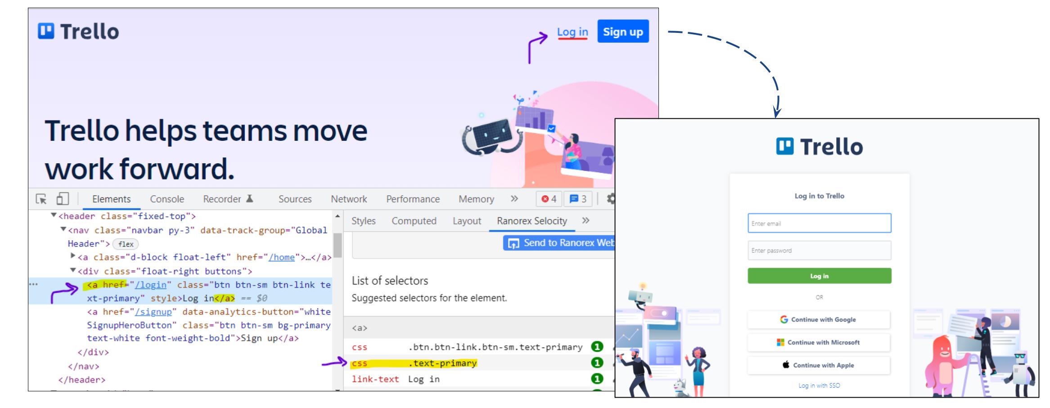Click the Trello logo on the login page
The height and width of the screenshot is (408, 1050).
pos(819,147)
